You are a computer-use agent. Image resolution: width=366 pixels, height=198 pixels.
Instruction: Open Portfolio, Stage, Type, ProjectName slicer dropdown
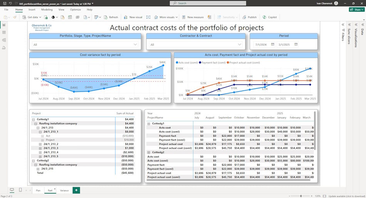point(135,45)
